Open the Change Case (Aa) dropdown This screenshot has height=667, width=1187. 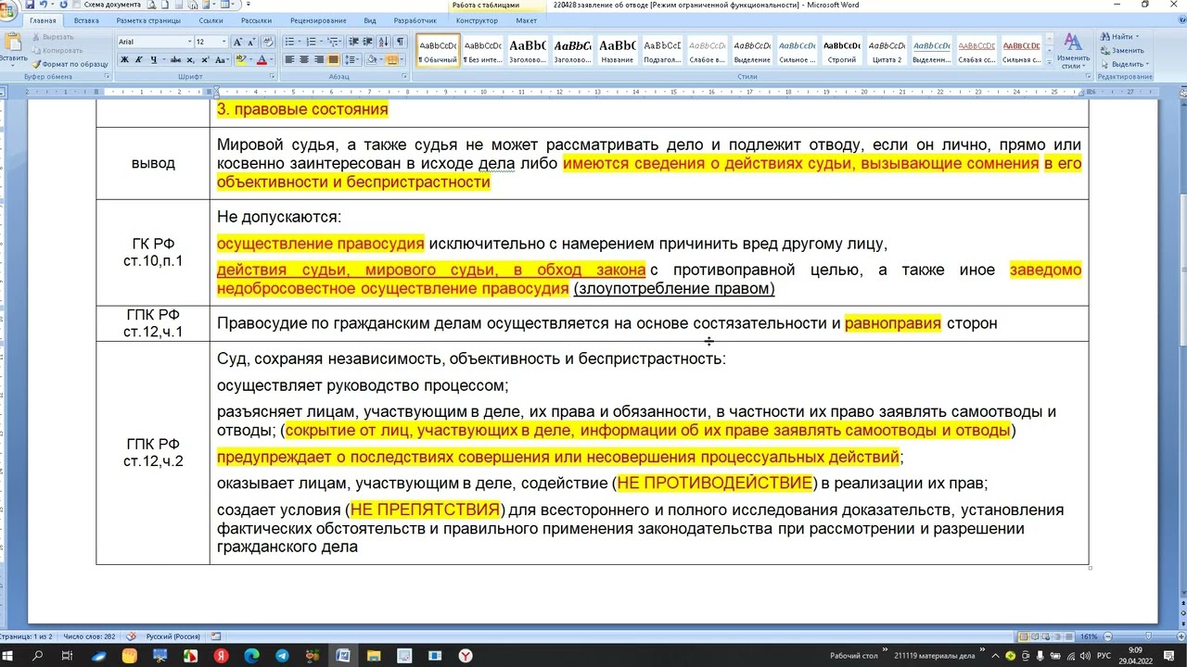coord(220,59)
